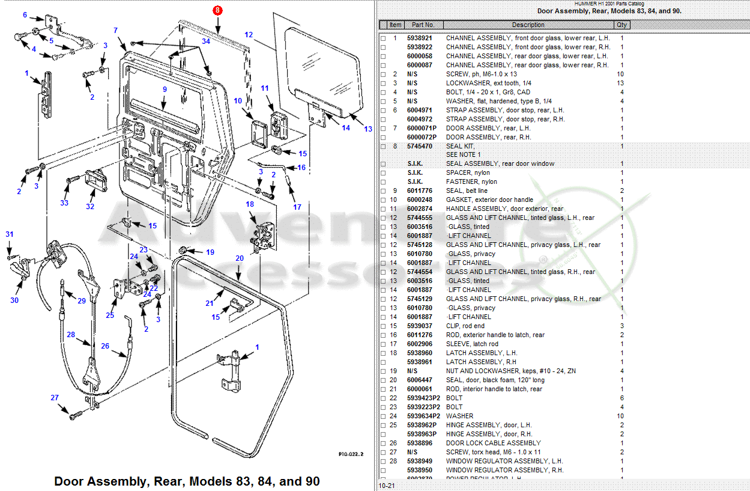Check the SEAL KIT 5745470 row checkbox

[383, 147]
